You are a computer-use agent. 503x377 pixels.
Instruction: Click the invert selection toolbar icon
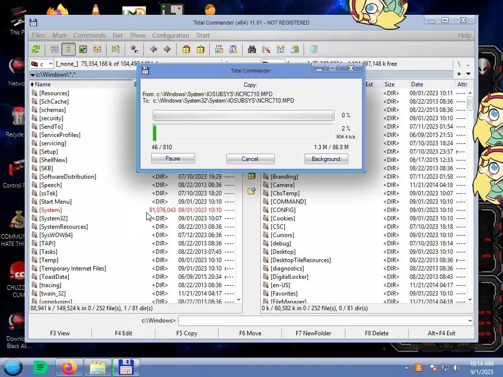click(x=116, y=49)
